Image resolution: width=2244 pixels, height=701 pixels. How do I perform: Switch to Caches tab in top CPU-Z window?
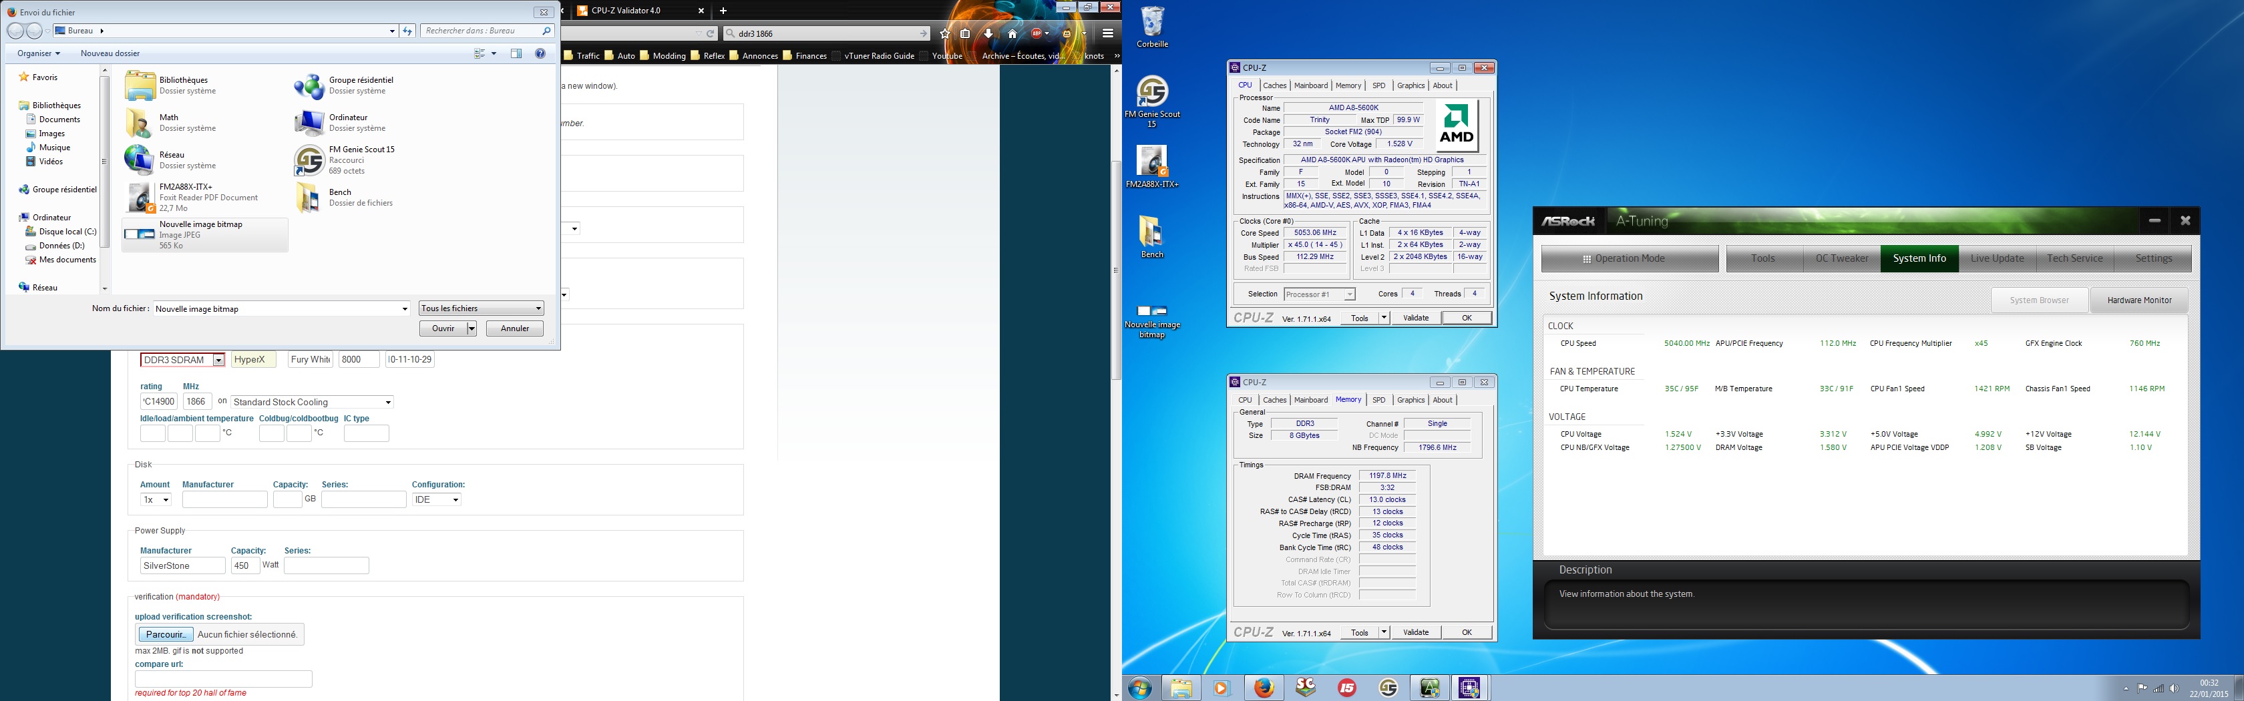[1274, 85]
